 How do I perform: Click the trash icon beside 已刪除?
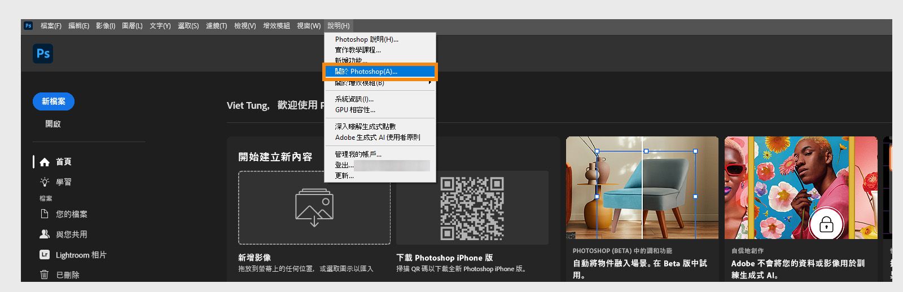pyautogui.click(x=45, y=275)
